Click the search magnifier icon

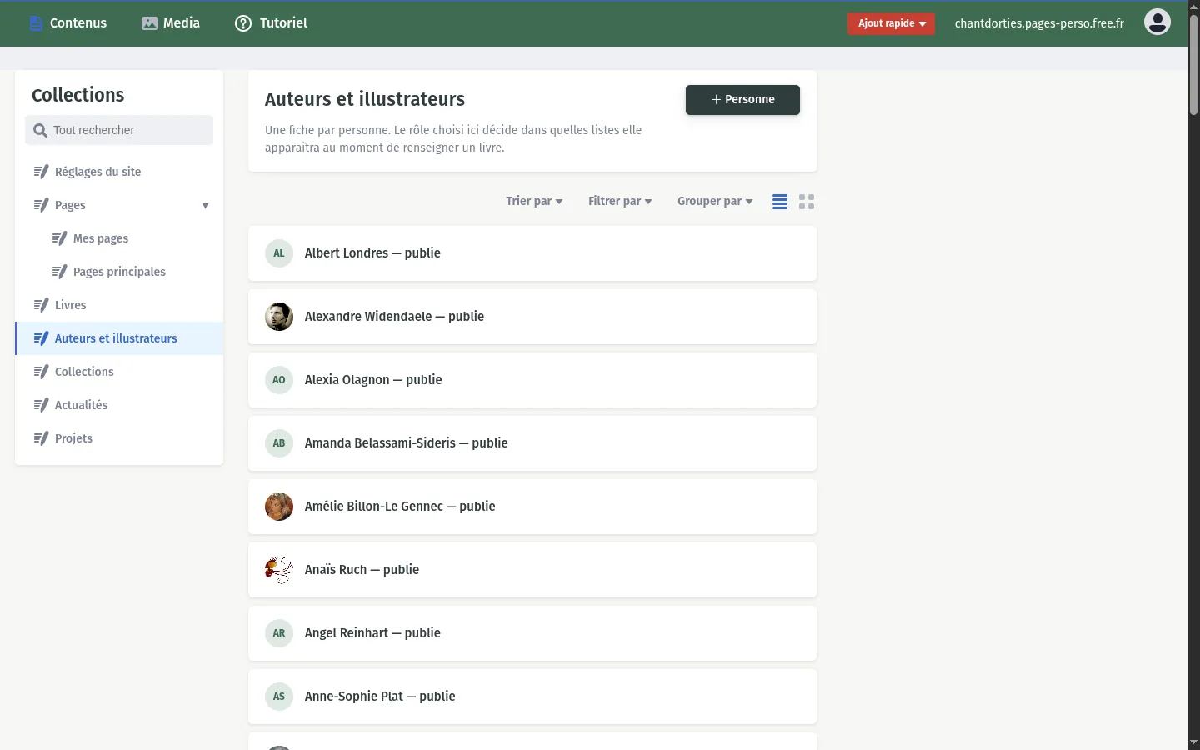[40, 130]
